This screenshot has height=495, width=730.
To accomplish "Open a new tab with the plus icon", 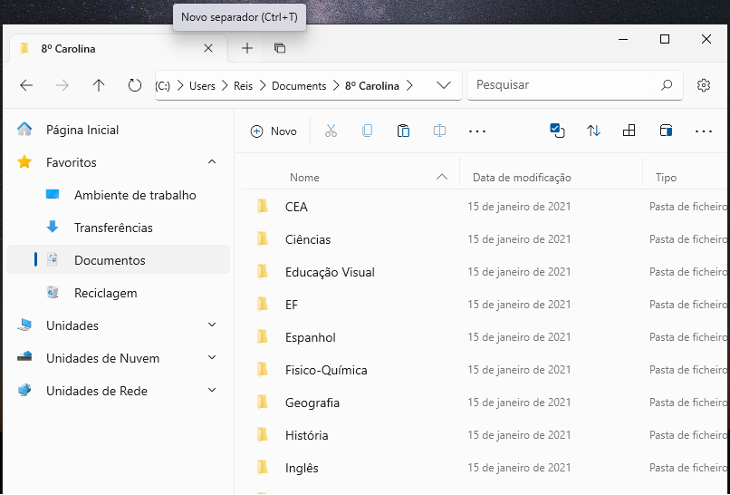I will [x=247, y=48].
